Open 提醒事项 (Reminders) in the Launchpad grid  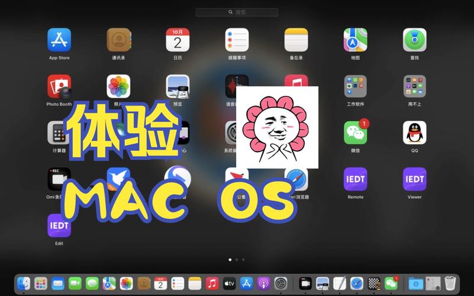point(237,40)
